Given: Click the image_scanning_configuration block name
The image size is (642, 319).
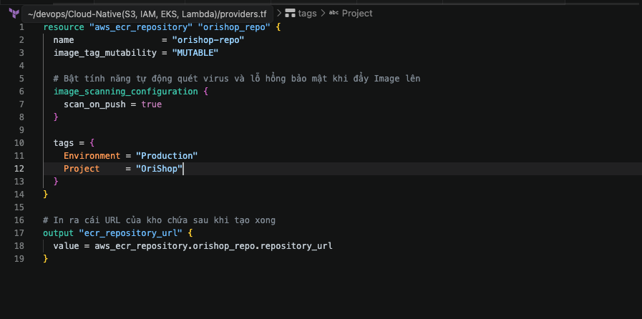Looking at the screenshot, I should [x=125, y=92].
